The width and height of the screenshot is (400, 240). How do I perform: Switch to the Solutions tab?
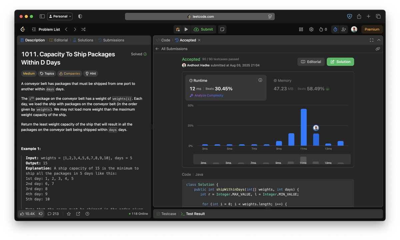click(83, 40)
